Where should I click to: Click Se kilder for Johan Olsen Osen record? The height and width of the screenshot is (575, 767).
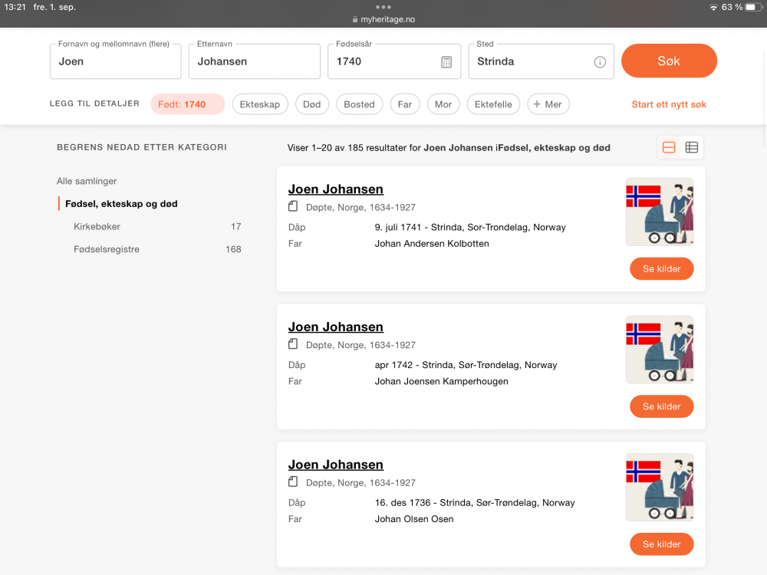661,544
